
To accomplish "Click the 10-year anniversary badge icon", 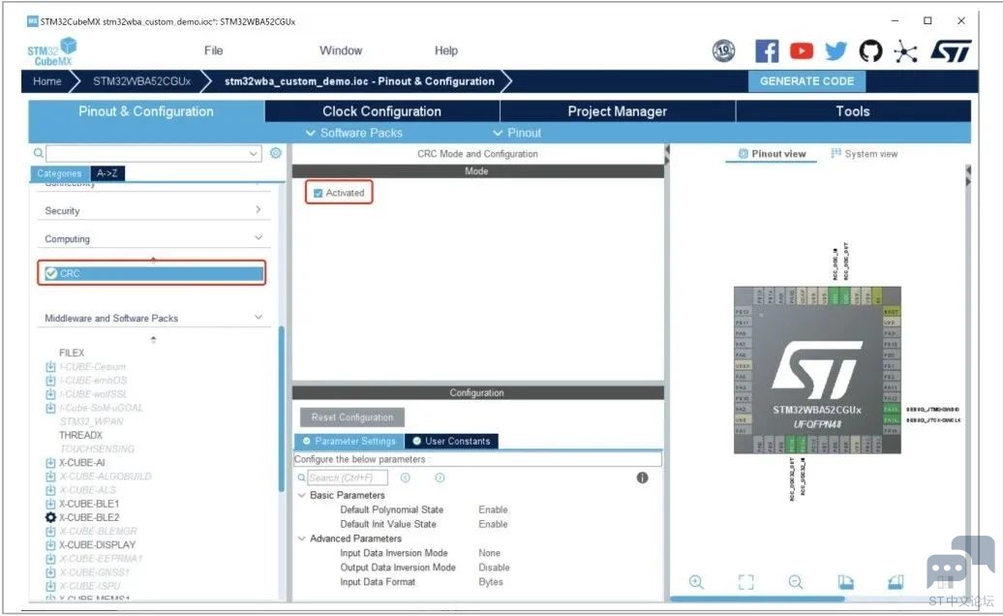I will [x=723, y=50].
